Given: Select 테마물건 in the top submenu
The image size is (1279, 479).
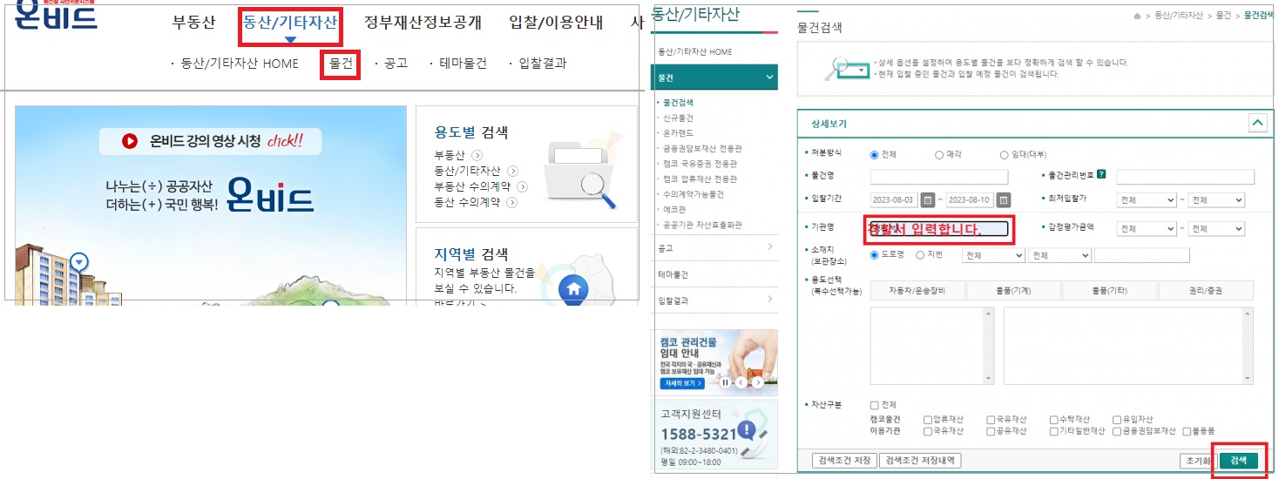Looking at the screenshot, I should pyautogui.click(x=463, y=64).
